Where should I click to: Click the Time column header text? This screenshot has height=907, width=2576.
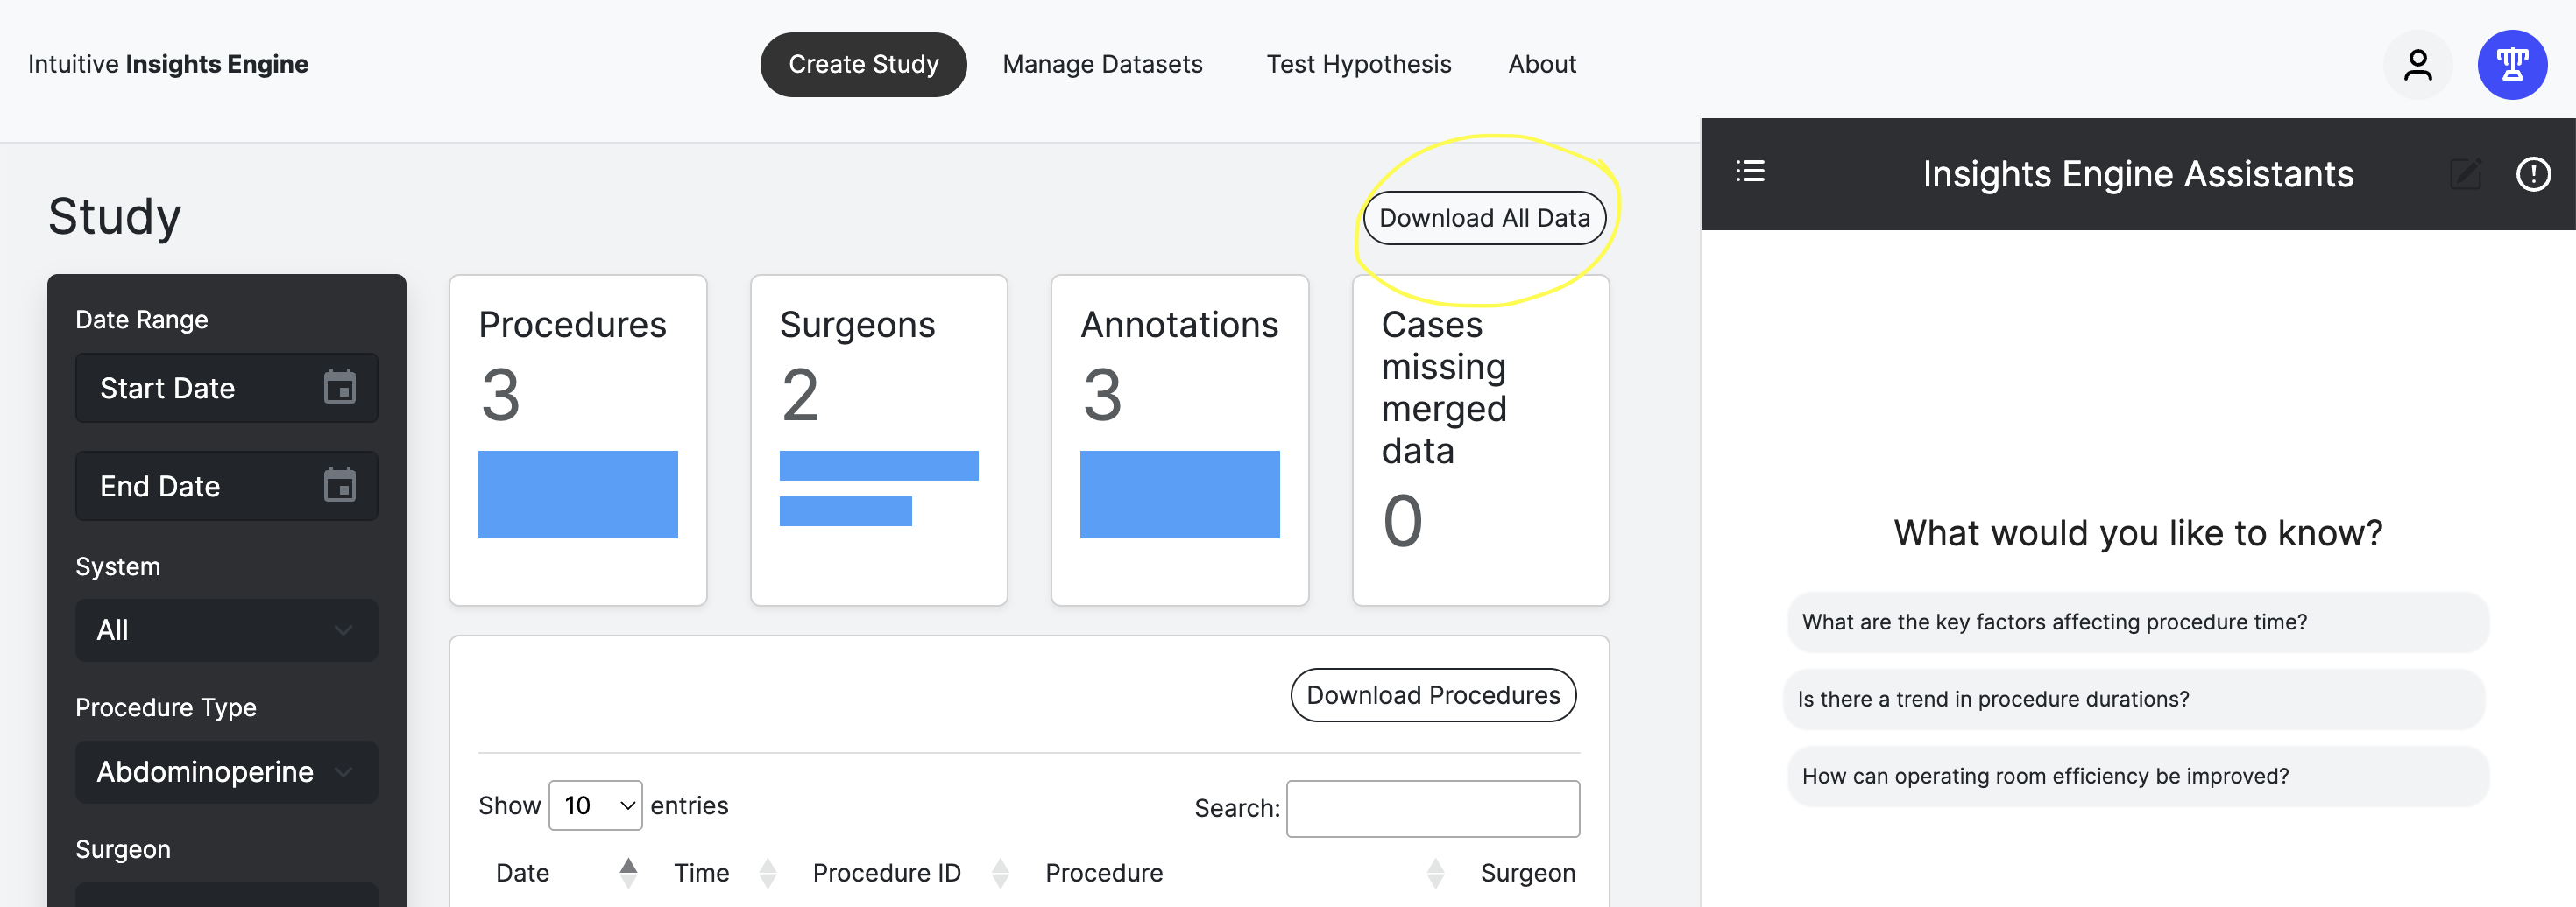click(701, 873)
